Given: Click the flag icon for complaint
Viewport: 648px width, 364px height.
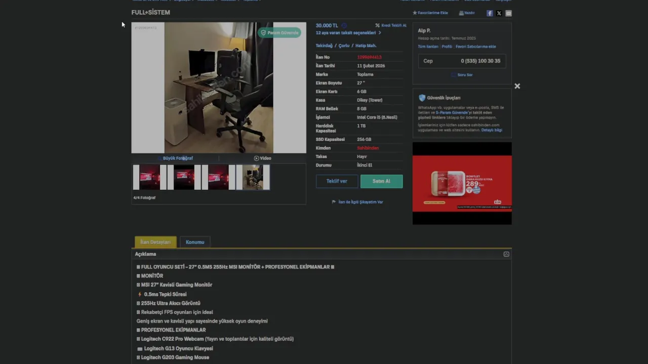Looking at the screenshot, I should (334, 202).
